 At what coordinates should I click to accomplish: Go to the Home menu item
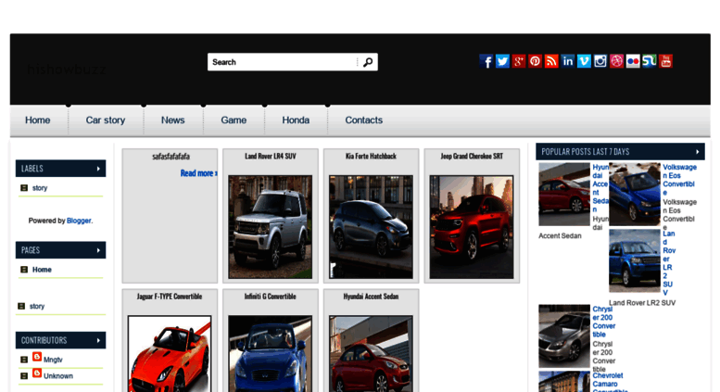tap(38, 120)
